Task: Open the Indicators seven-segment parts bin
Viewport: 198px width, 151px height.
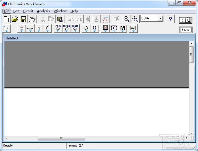Action: pos(105,29)
